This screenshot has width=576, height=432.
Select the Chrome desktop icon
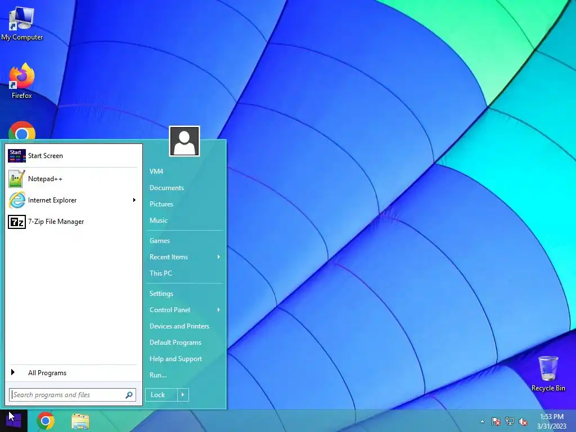(22, 130)
